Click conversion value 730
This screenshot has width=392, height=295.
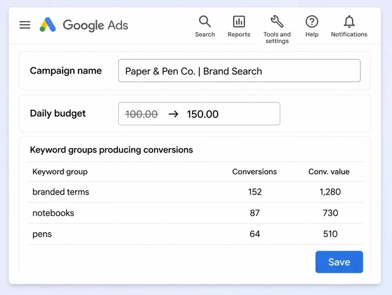point(330,213)
